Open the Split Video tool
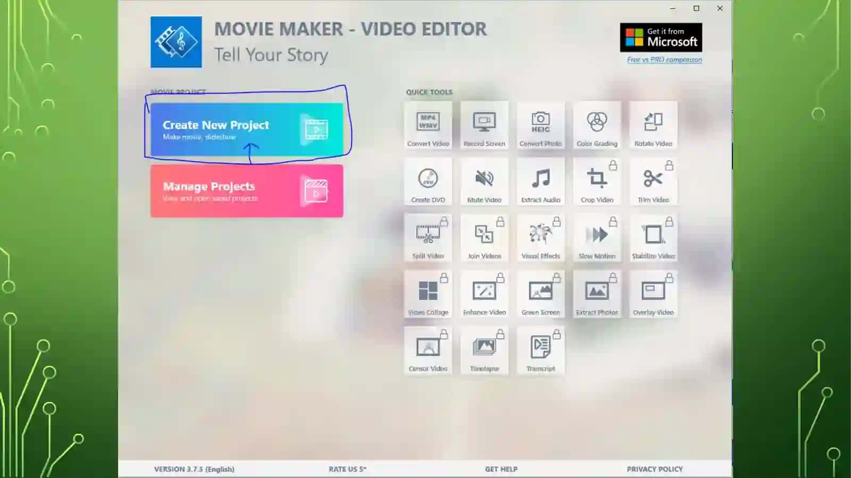The image size is (851, 478). (428, 238)
